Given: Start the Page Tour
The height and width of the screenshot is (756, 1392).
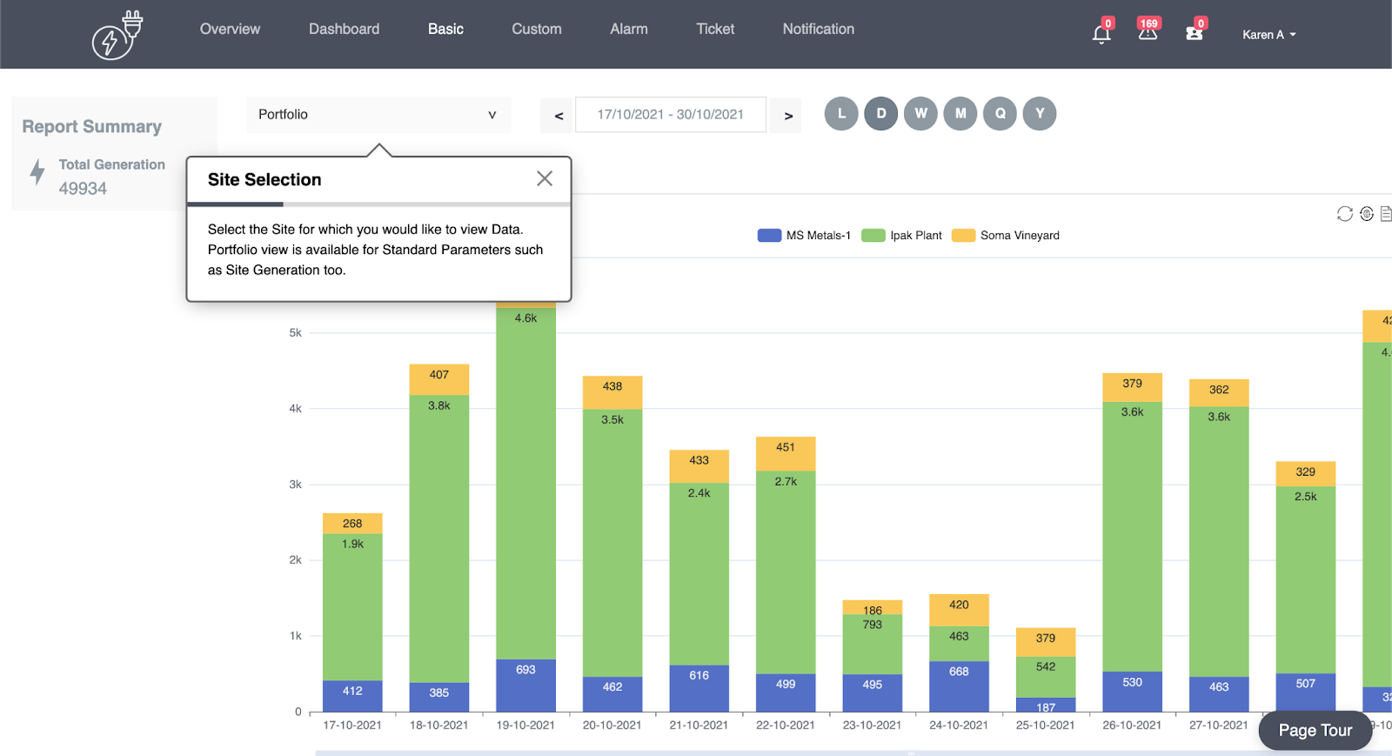Looking at the screenshot, I should tap(1315, 731).
